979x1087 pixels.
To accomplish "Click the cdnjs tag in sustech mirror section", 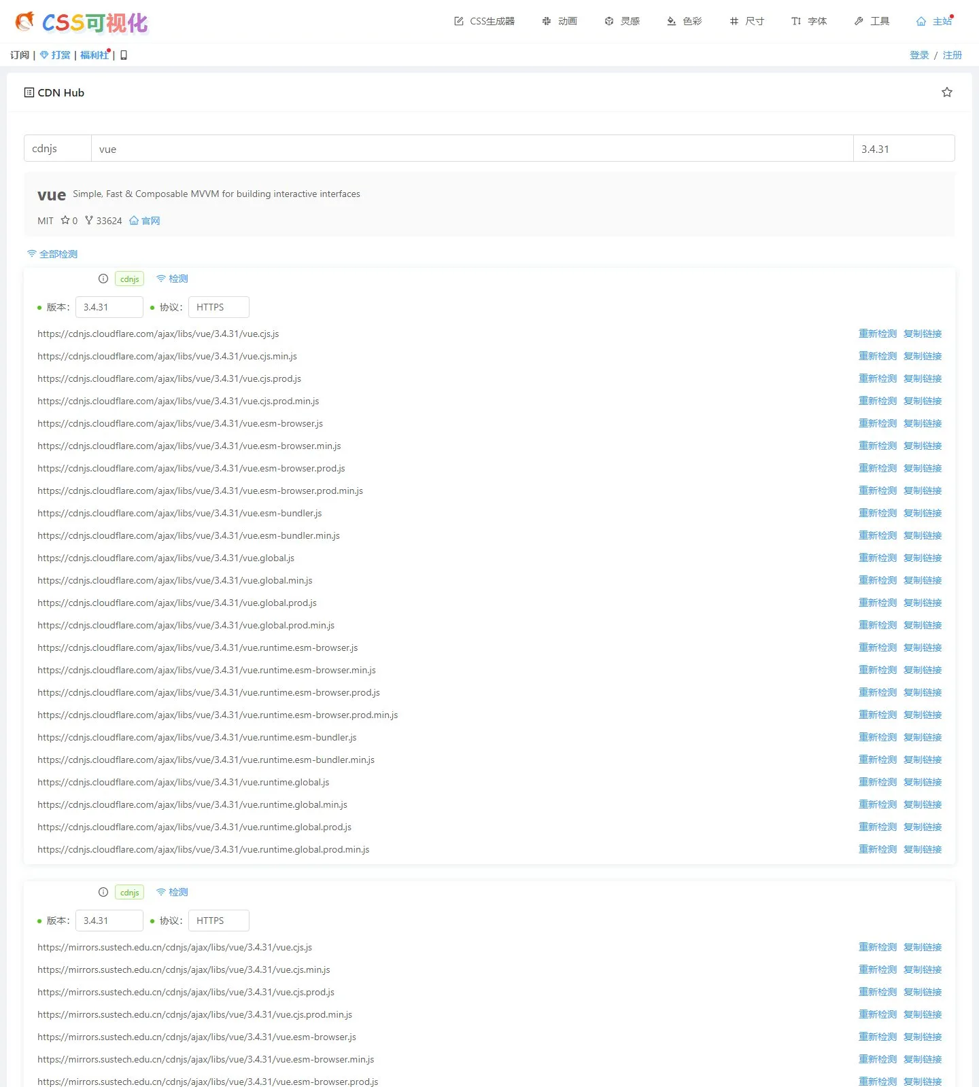I will tap(129, 892).
